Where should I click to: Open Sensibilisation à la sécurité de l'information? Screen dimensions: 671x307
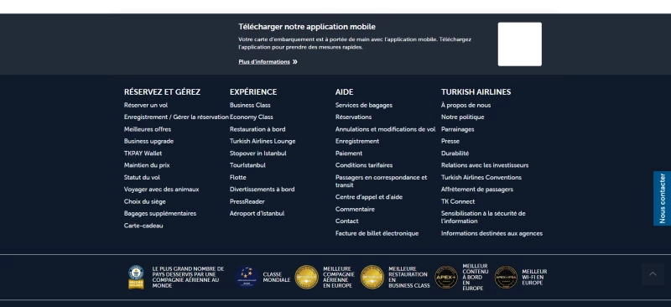pyautogui.click(x=483, y=217)
